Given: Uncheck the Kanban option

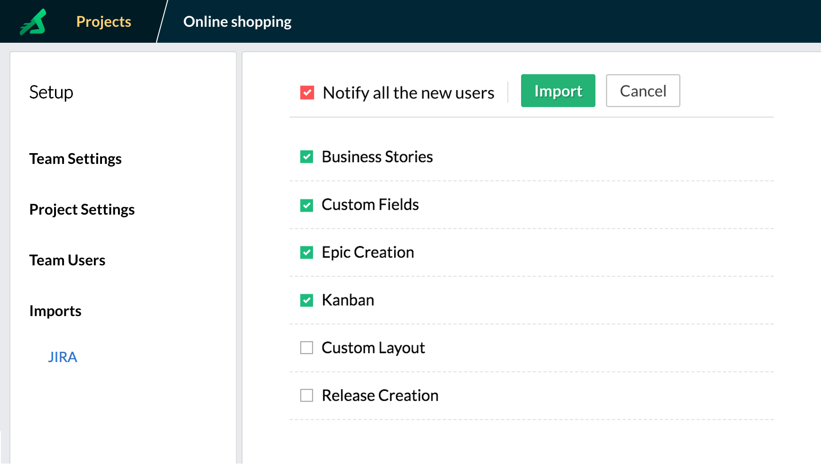Looking at the screenshot, I should tap(306, 300).
